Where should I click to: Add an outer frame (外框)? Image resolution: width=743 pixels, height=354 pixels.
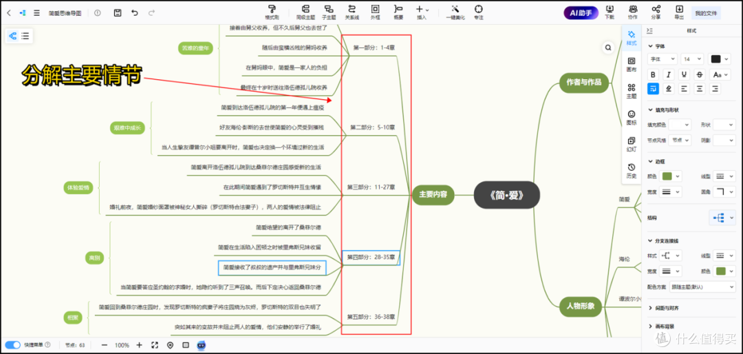coord(375,12)
